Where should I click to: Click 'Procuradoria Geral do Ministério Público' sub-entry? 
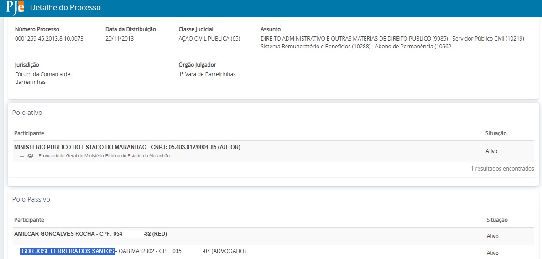pyautogui.click(x=104, y=156)
